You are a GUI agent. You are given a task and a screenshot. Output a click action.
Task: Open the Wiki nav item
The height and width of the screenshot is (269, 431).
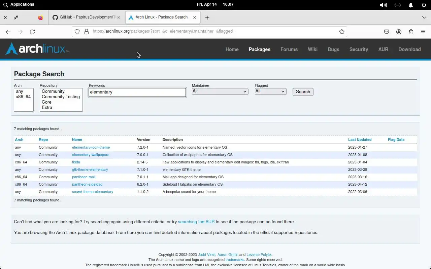[x=312, y=49]
